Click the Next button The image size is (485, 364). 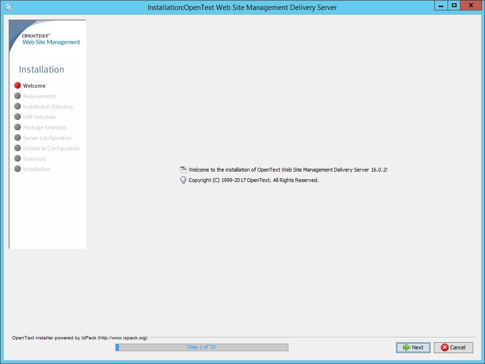tap(413, 347)
